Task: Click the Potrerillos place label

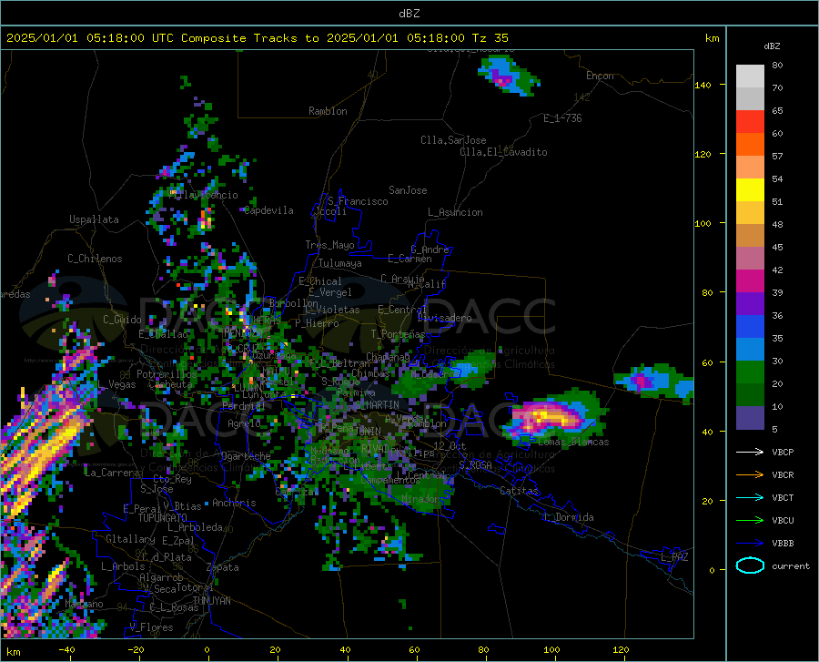Action: pos(167,374)
